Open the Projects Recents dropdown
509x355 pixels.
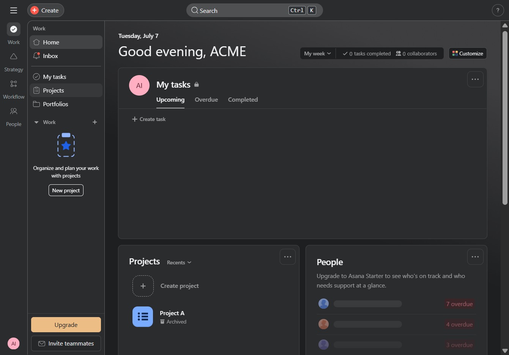coord(179,262)
